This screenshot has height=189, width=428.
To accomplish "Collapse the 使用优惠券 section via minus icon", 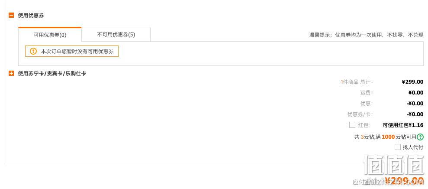I will [x=11, y=15].
